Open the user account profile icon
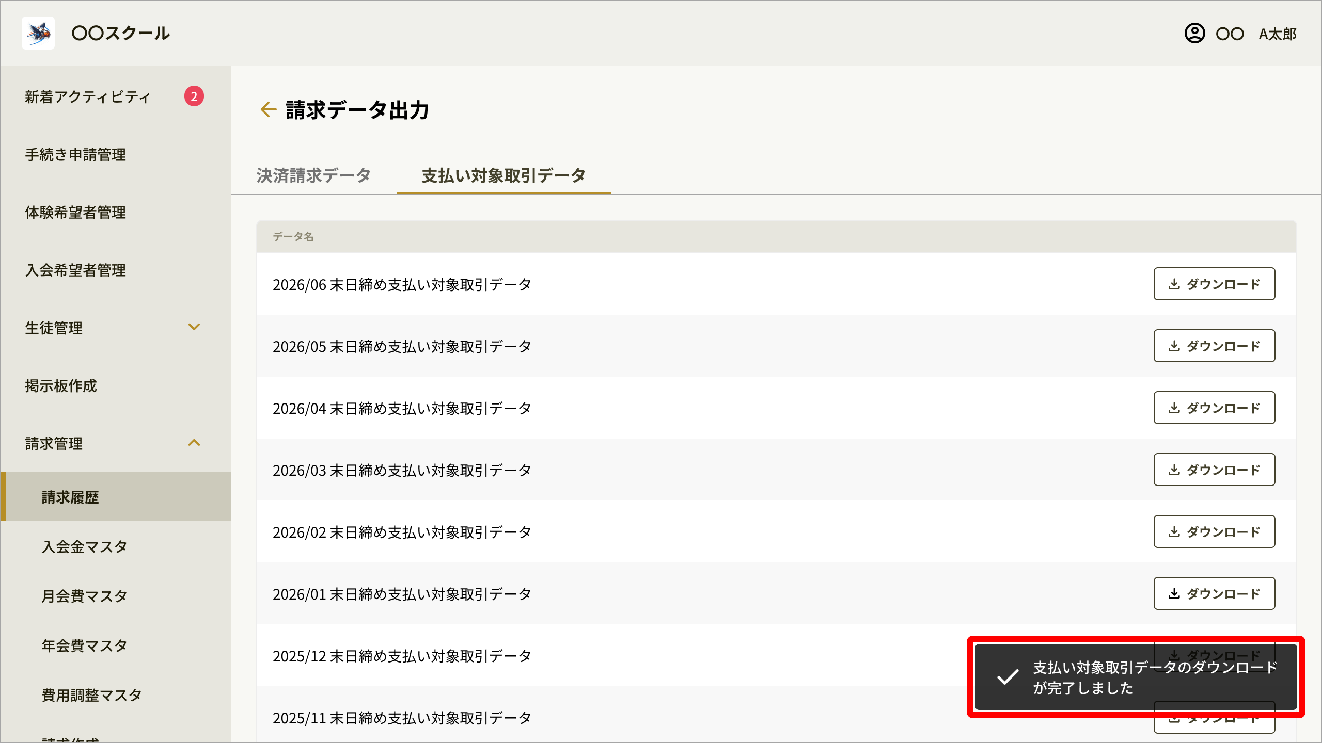The height and width of the screenshot is (743, 1322). 1194,34
